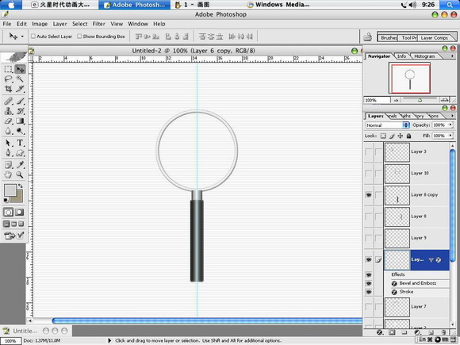The width and height of the screenshot is (460, 345).
Task: Switch to Quick Mask mode
Action: coord(20,212)
